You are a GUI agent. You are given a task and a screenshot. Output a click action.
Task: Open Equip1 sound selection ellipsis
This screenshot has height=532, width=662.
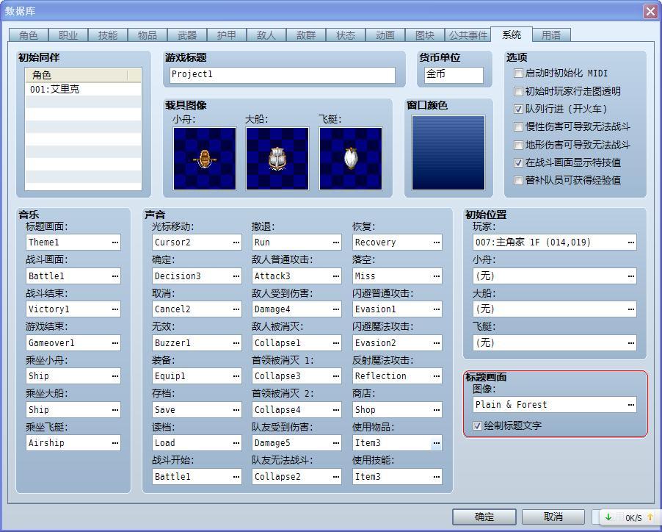[236, 376]
